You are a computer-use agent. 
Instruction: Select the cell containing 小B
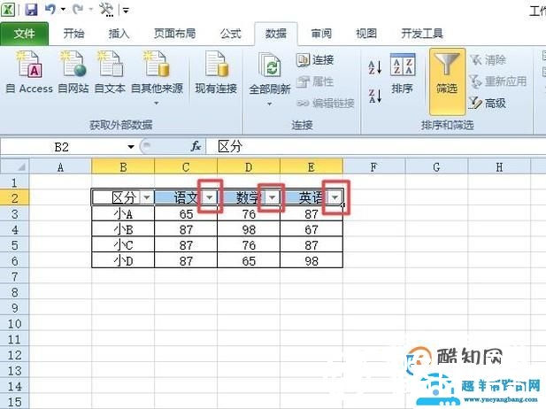click(123, 229)
